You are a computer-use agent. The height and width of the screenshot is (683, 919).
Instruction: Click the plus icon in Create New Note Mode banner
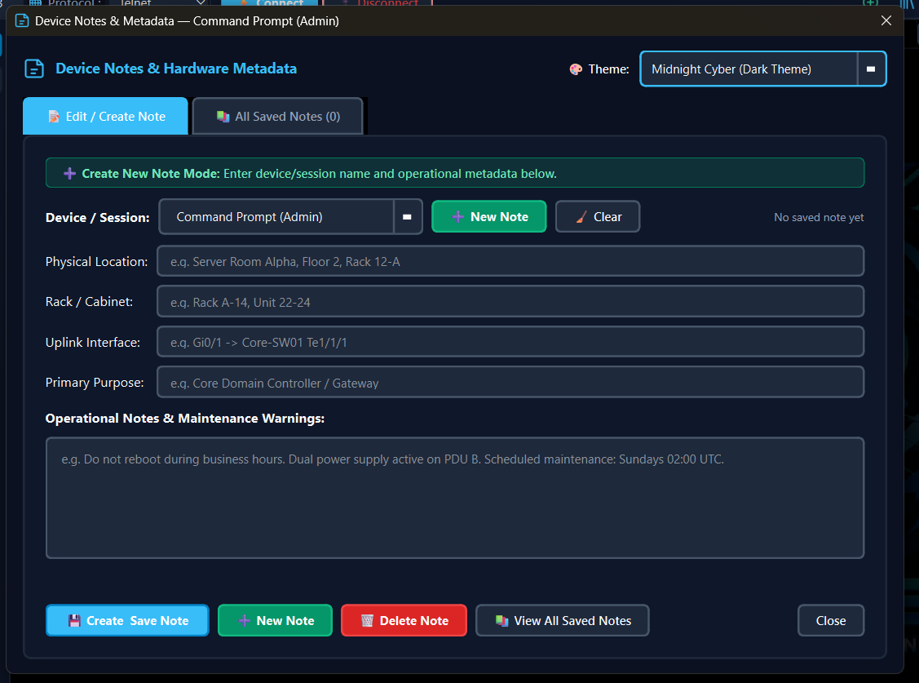(x=70, y=174)
